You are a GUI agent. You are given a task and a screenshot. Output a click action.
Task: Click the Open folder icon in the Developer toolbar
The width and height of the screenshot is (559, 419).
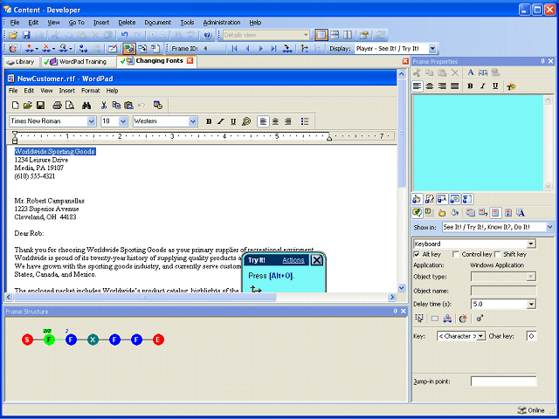[x=13, y=35]
